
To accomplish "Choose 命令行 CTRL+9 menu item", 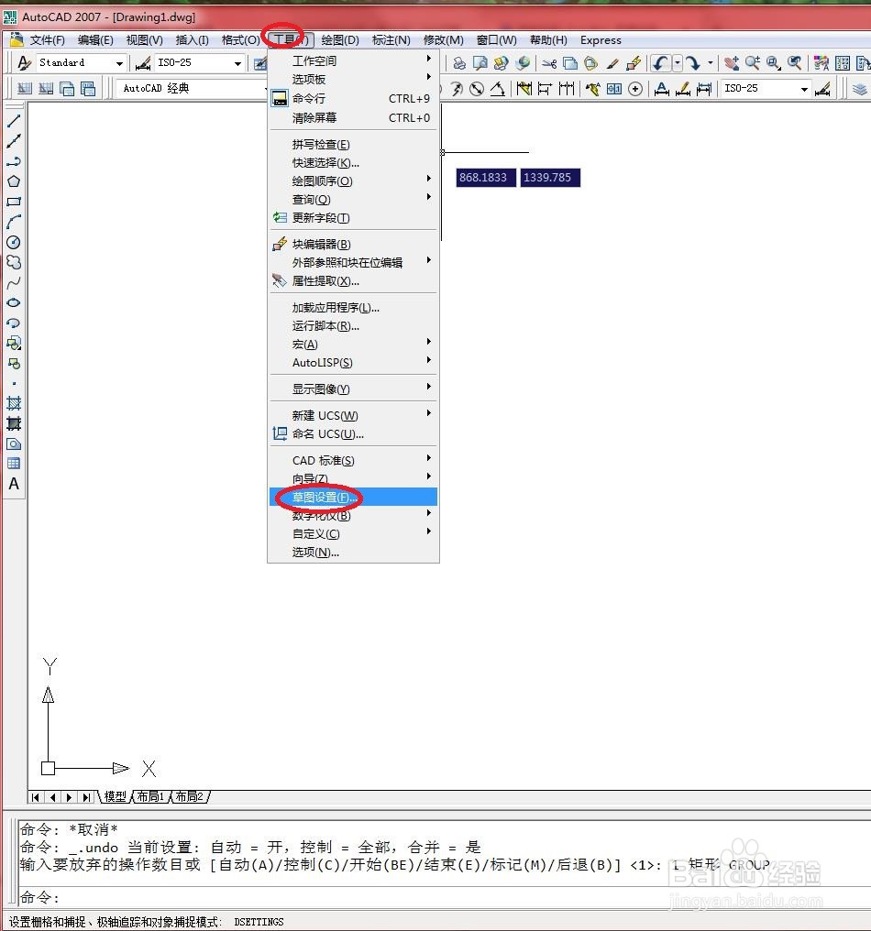I will pos(353,99).
